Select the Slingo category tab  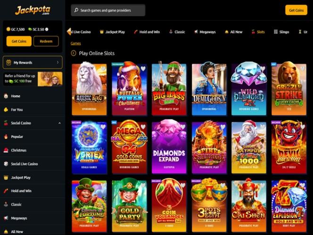click(281, 32)
